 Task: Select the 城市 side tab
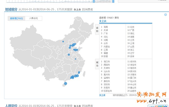coord(97,64)
